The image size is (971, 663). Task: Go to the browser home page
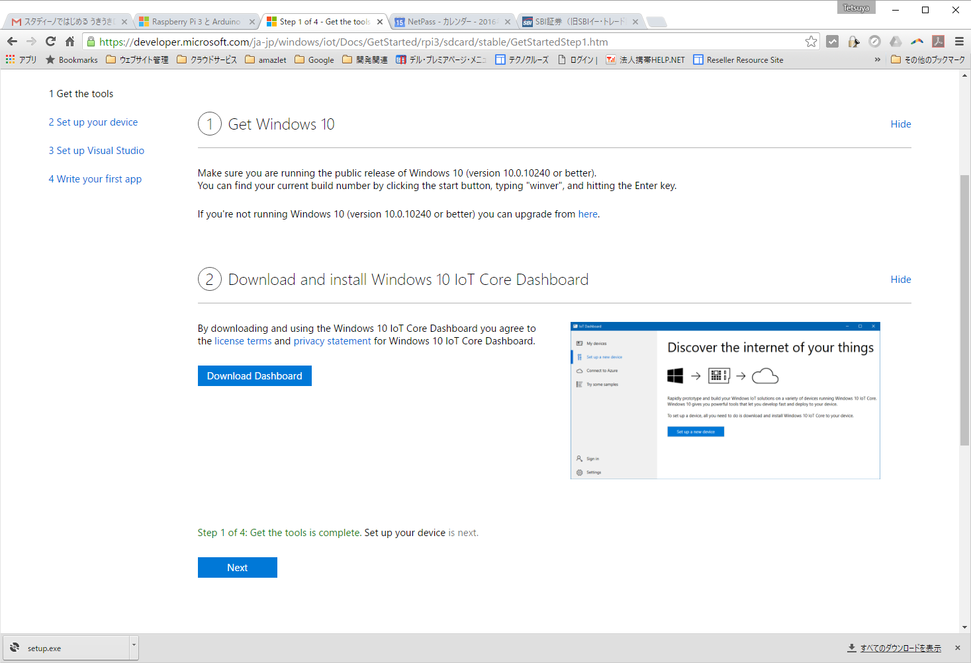[x=69, y=42]
